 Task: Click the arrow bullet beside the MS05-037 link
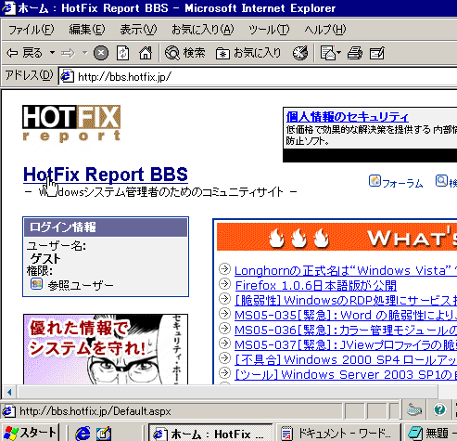coord(224,344)
